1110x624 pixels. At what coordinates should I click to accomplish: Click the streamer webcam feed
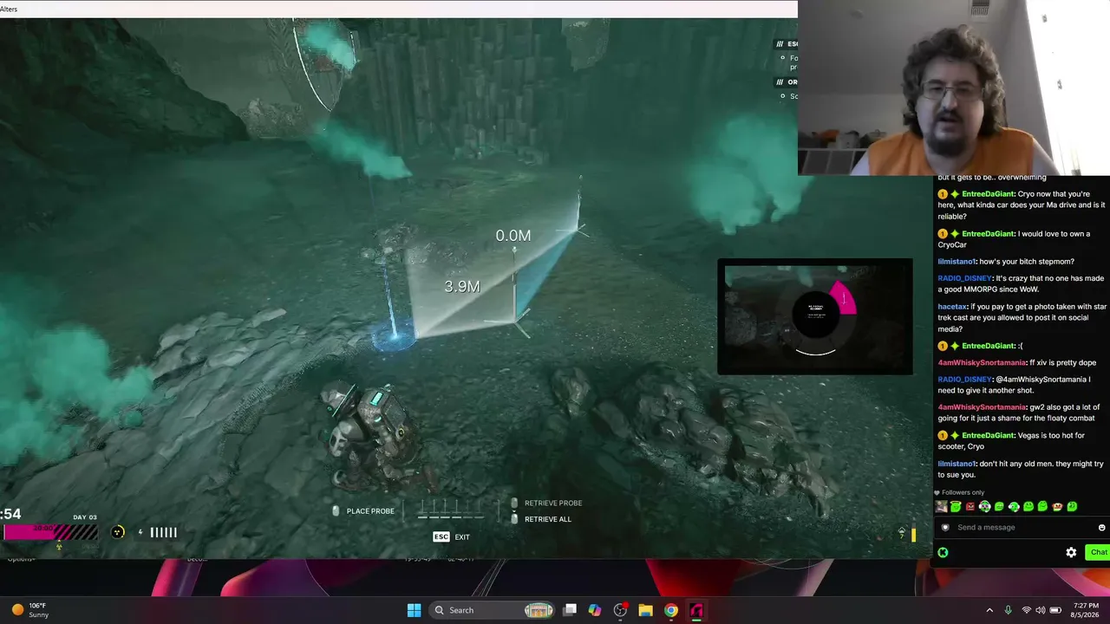tap(954, 88)
